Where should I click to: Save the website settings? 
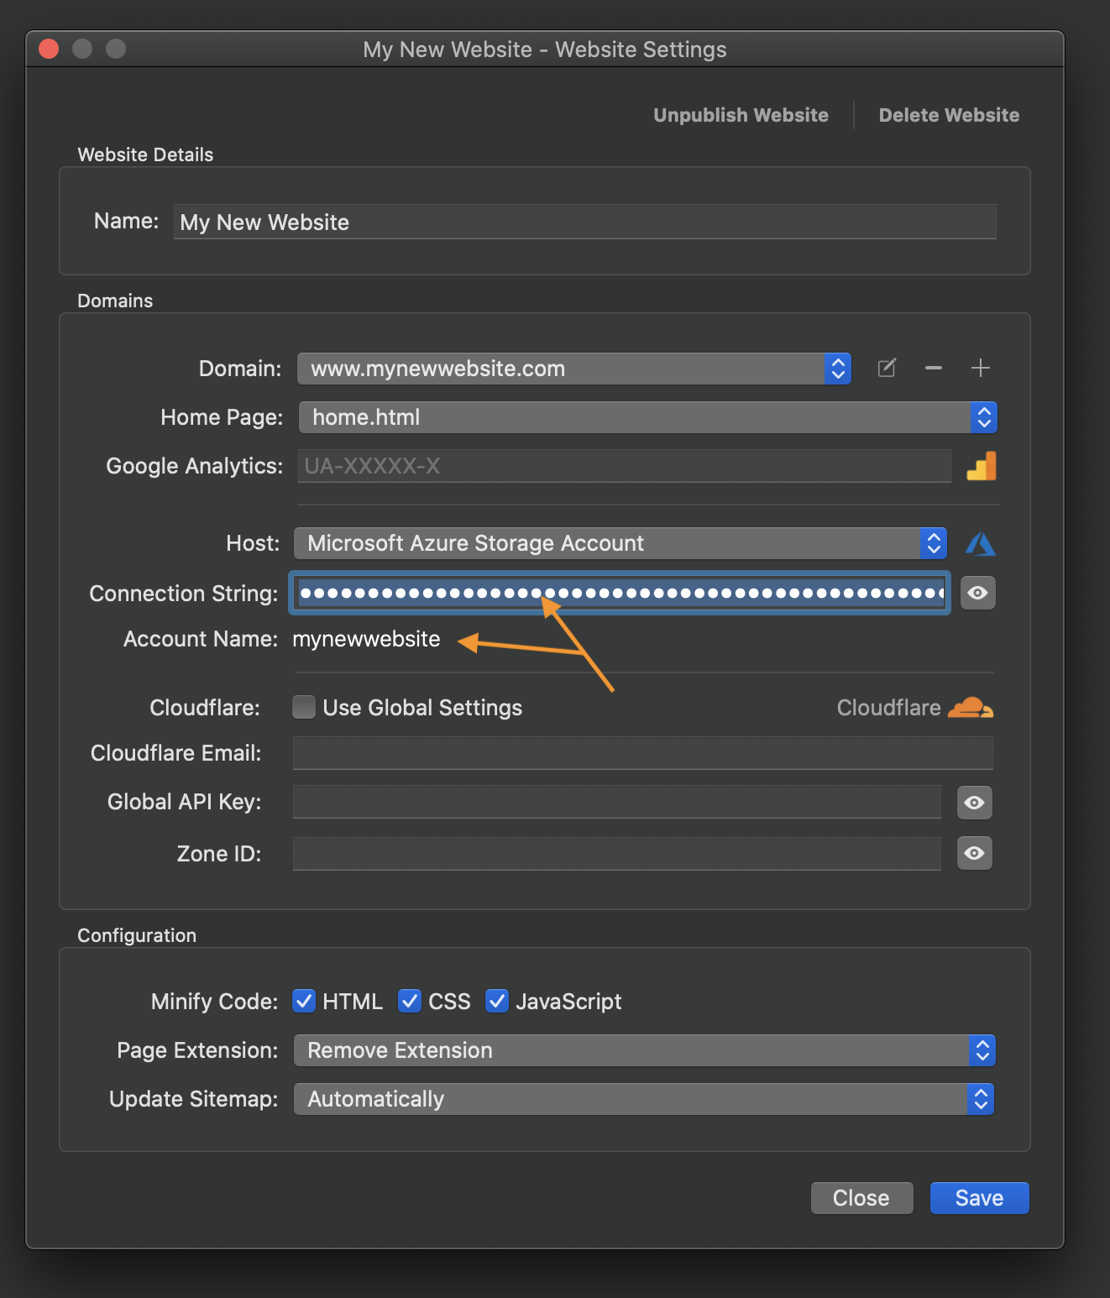979,1198
